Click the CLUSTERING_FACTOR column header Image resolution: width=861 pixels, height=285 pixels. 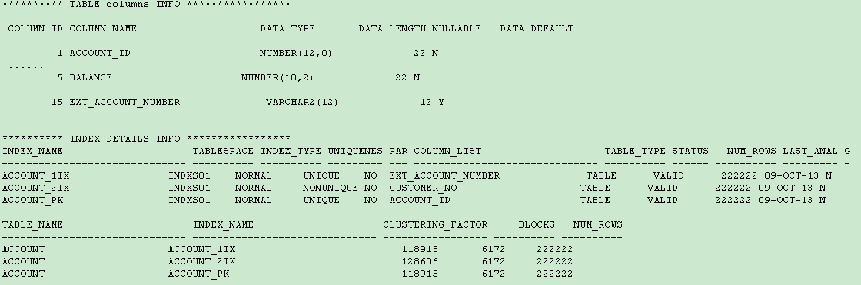pos(435,224)
